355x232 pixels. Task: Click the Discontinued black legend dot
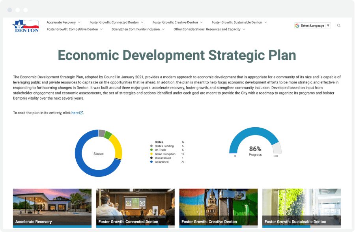[151, 158]
